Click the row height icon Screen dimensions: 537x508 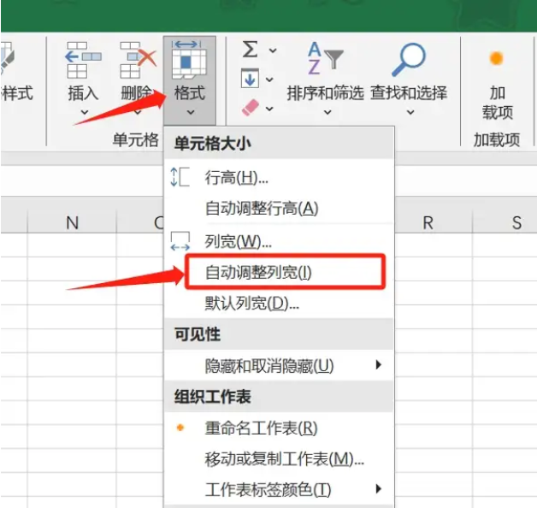[180, 177]
